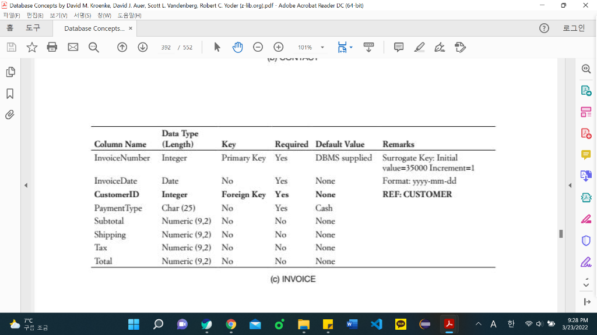
Task: Select the Hand tool
Action: [x=237, y=47]
